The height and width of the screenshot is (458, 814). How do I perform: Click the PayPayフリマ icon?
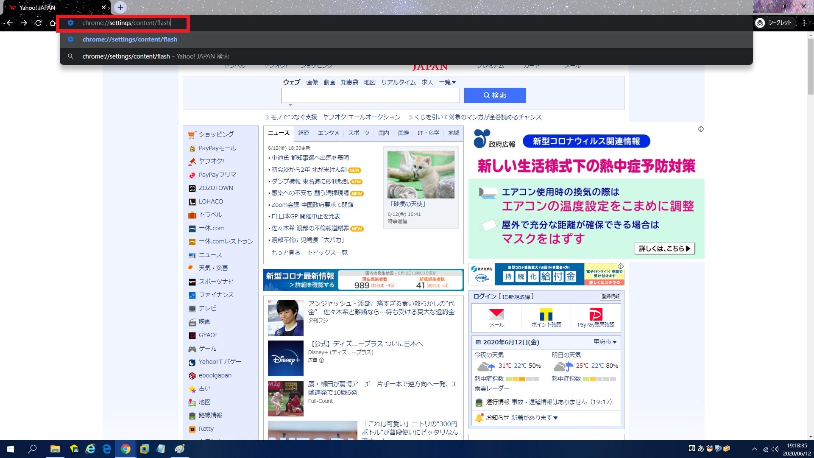[192, 175]
